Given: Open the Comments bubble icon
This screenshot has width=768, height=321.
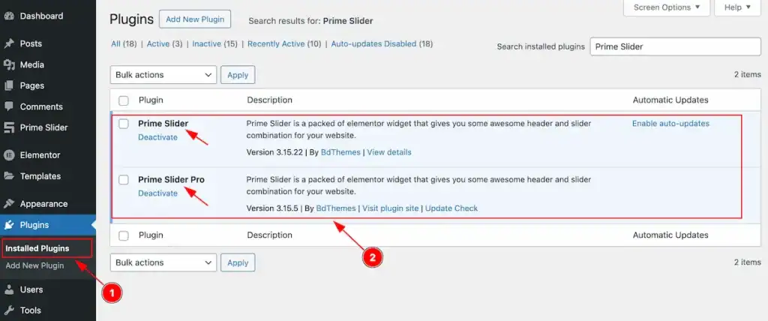Looking at the screenshot, I should pos(9,106).
